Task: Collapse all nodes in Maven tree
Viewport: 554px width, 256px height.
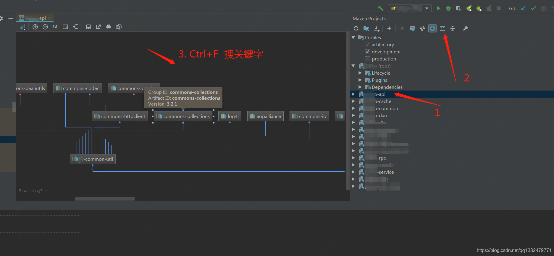Action: coord(453,28)
